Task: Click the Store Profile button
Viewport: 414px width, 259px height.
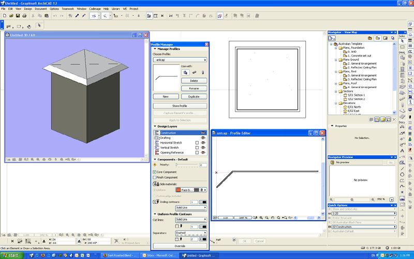Action: tap(180, 106)
